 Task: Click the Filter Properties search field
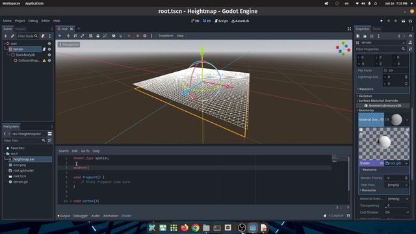(x=381, y=49)
